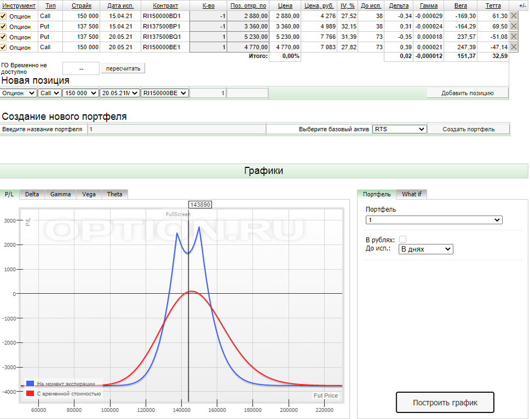
Task: Delete the RI150000BD1 position row
Action: tap(514, 16)
